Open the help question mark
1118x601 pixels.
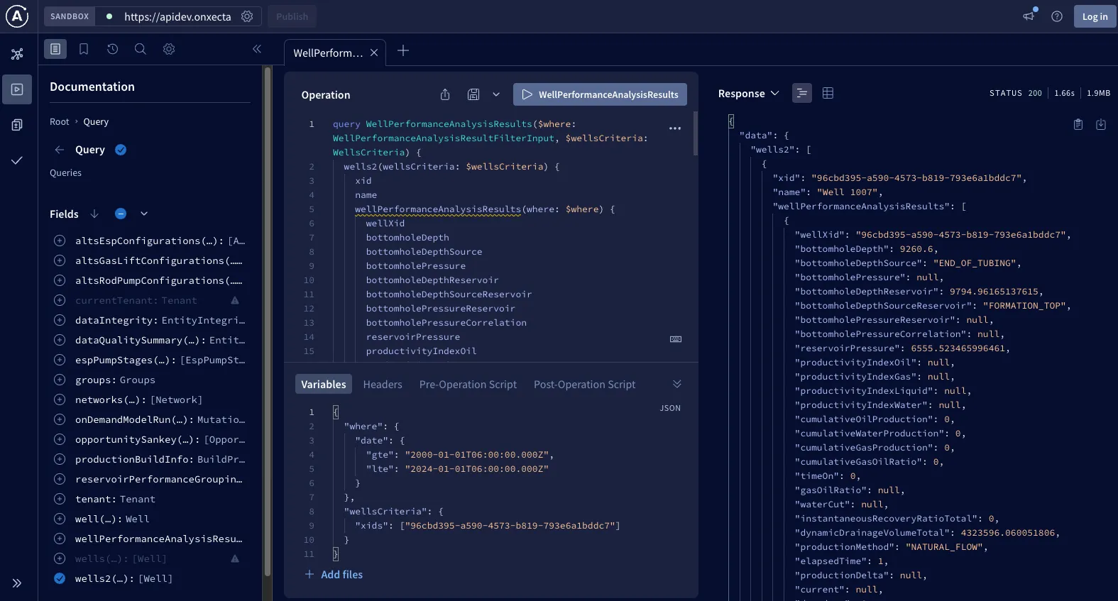(x=1057, y=16)
